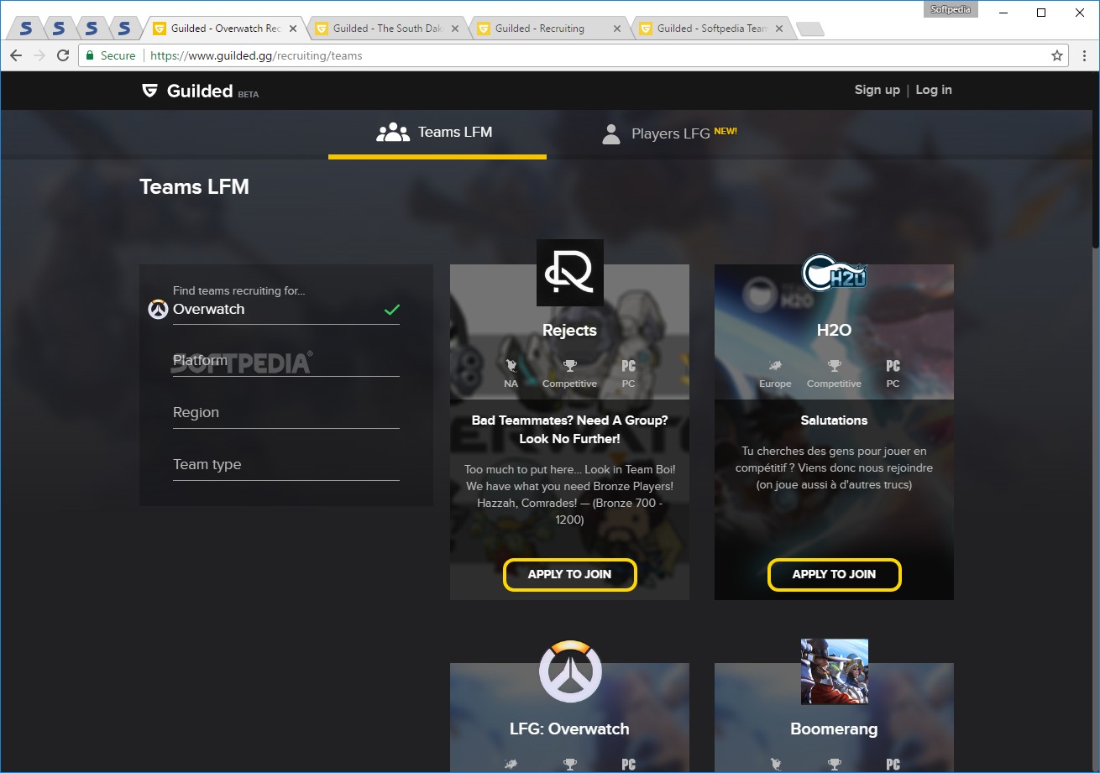1100x773 pixels.
Task: Click the green checkmark beside Overwatch
Action: click(391, 310)
